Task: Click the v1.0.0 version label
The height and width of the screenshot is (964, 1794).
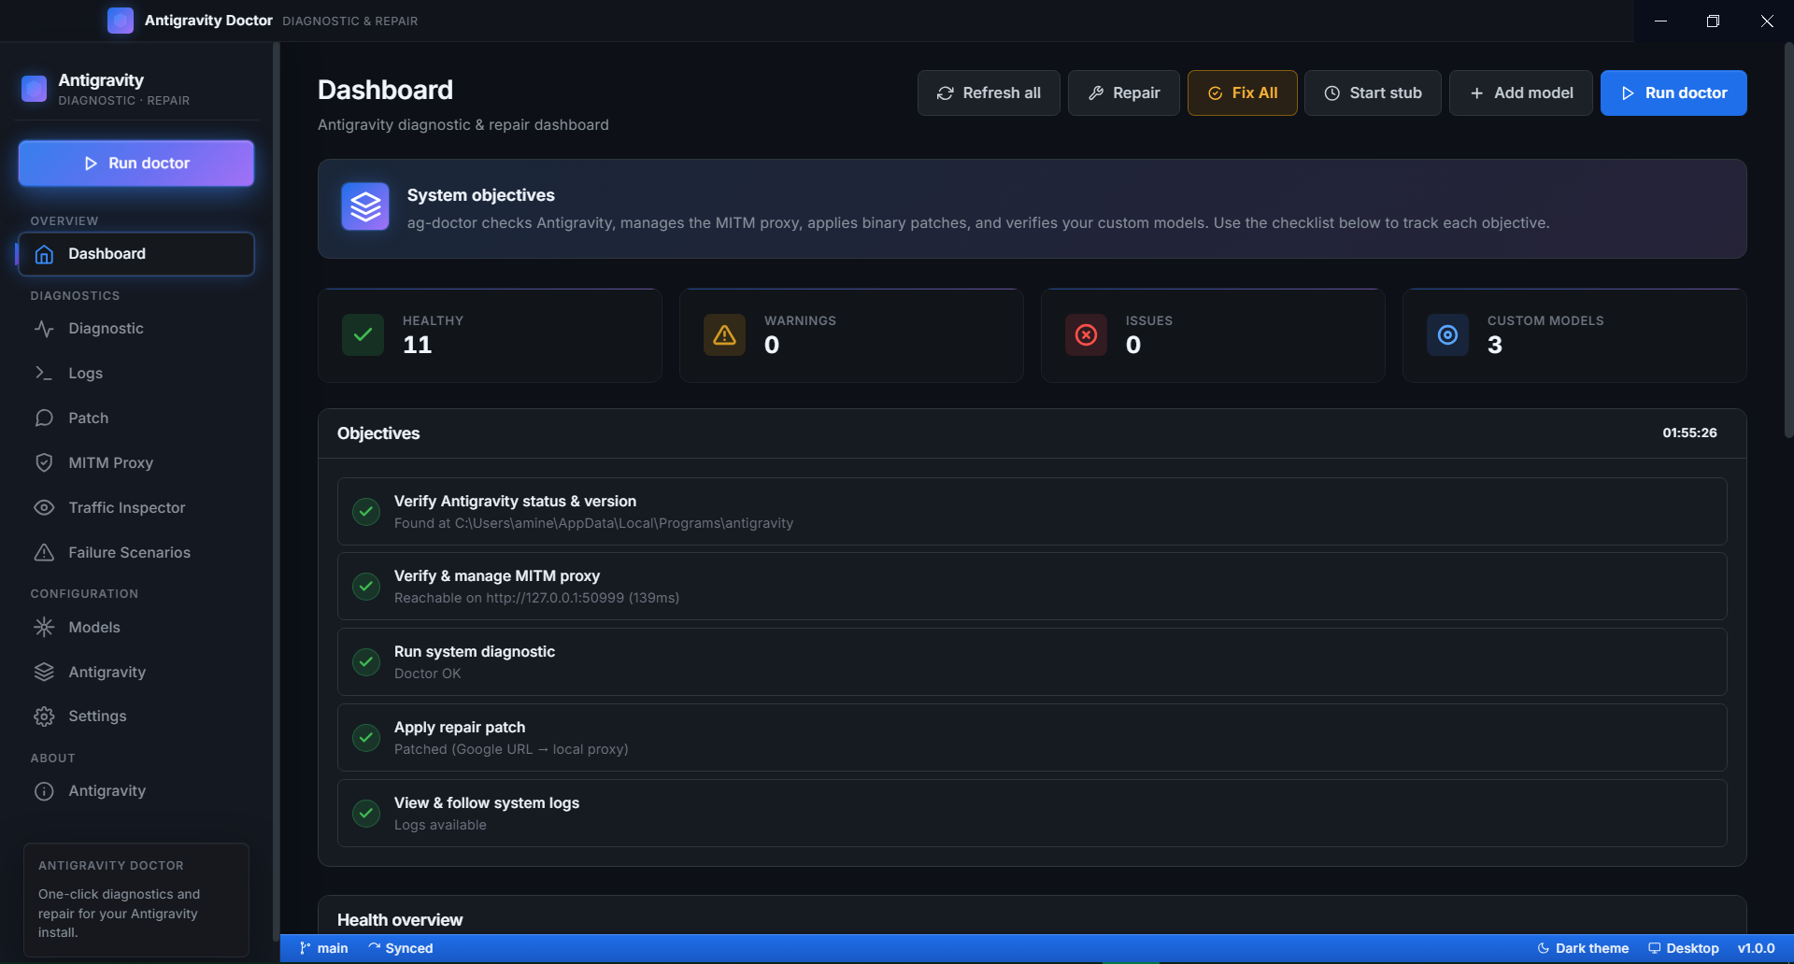Action: point(1756,948)
